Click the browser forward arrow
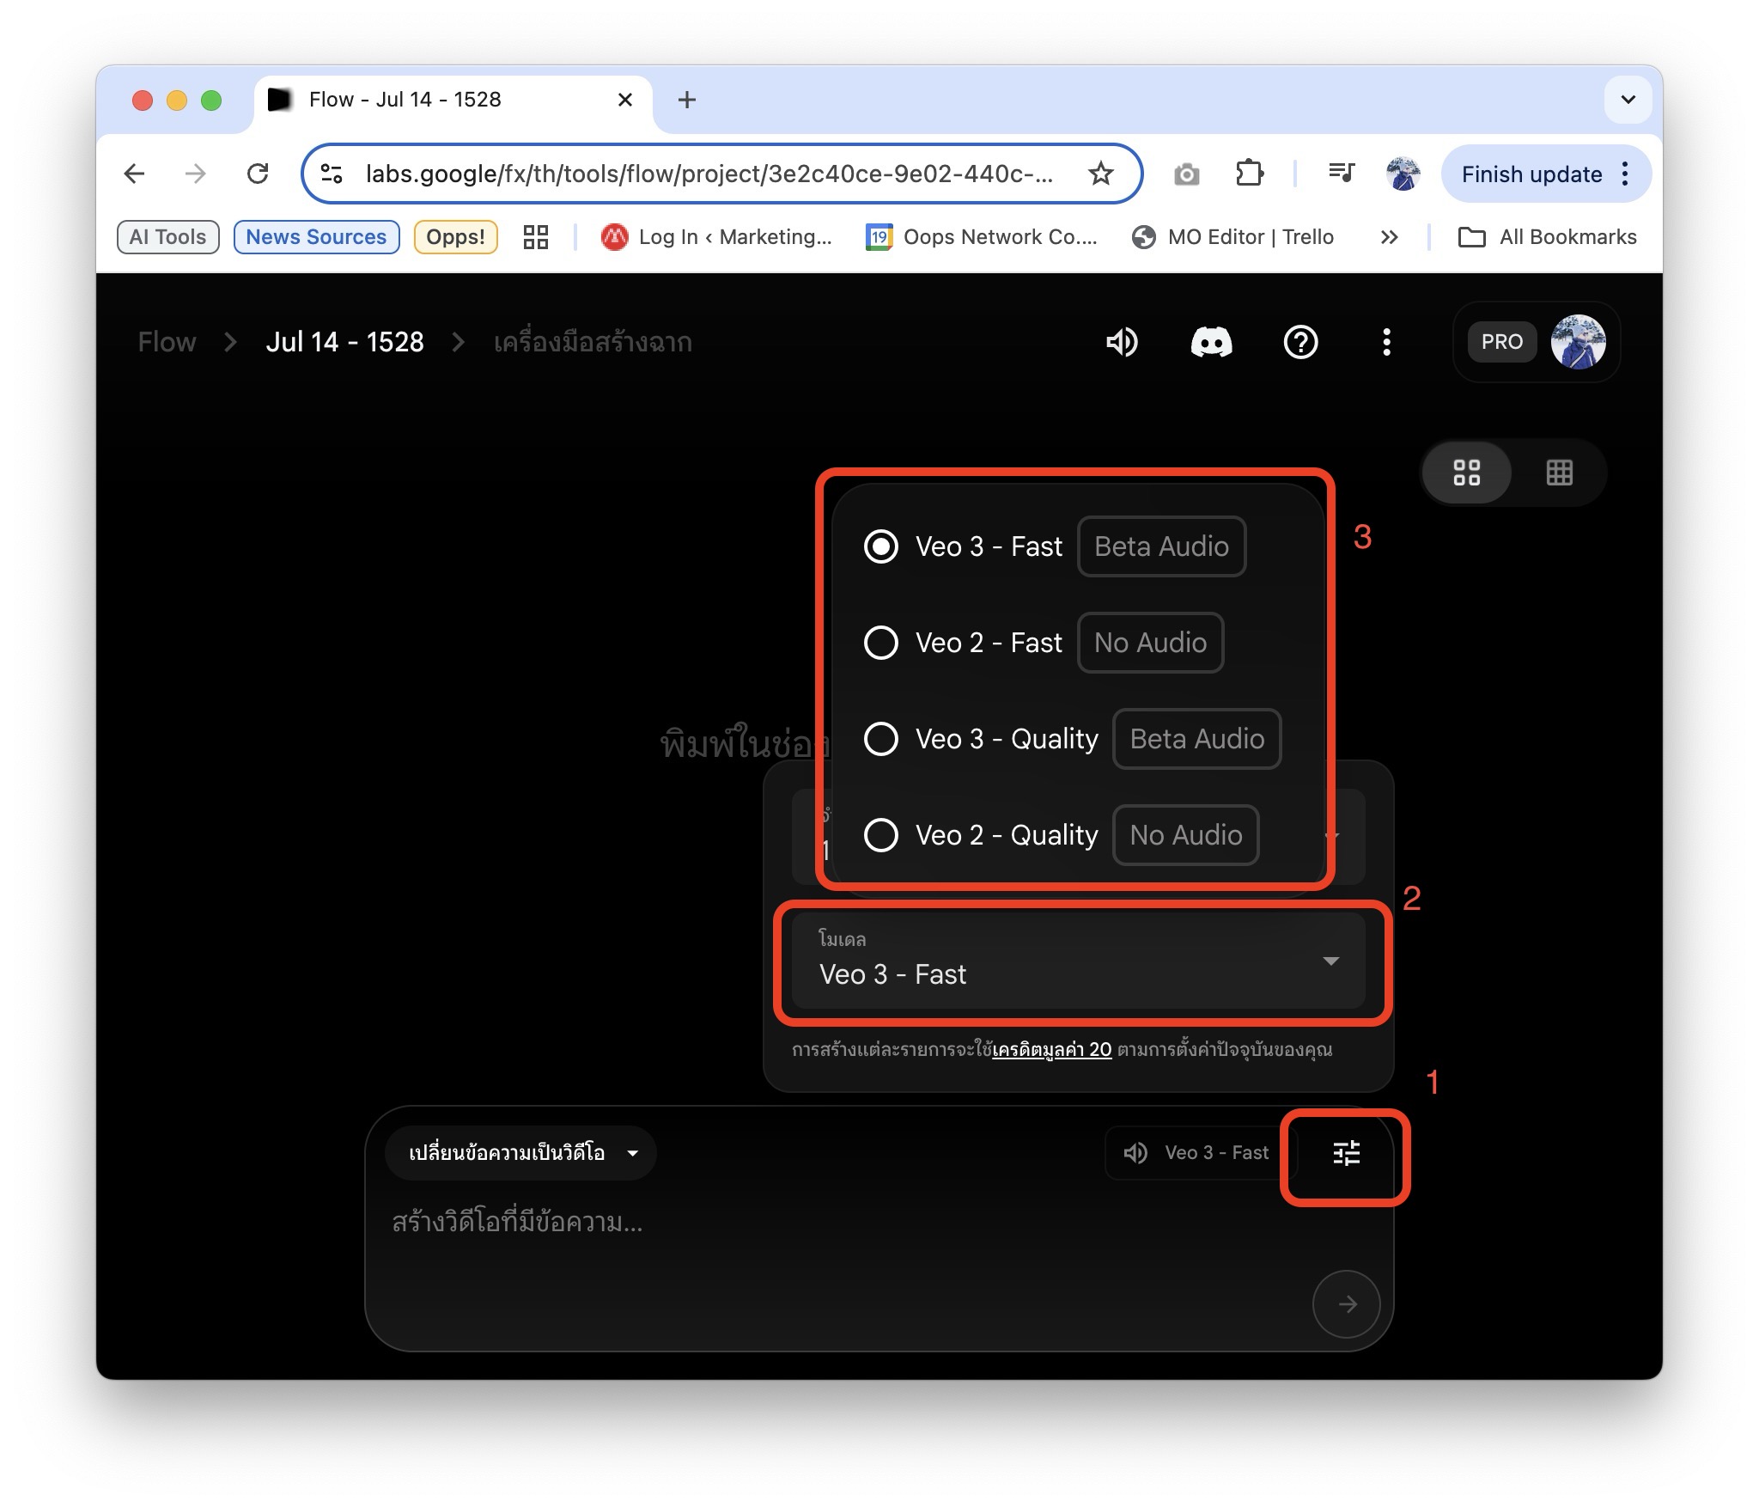The height and width of the screenshot is (1507, 1759). [x=196, y=174]
